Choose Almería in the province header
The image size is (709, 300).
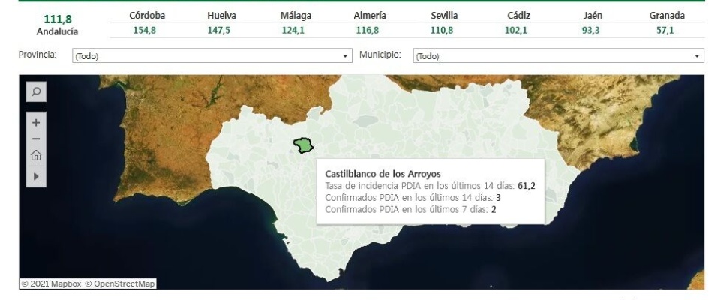(370, 16)
